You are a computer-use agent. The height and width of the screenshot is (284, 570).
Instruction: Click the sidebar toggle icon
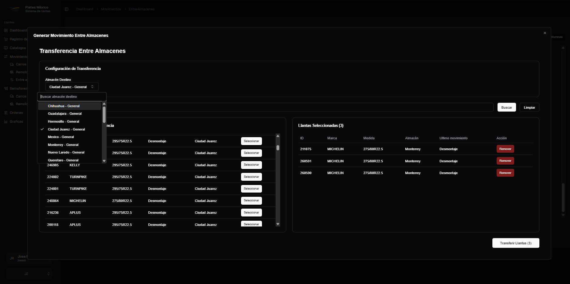[x=67, y=9]
